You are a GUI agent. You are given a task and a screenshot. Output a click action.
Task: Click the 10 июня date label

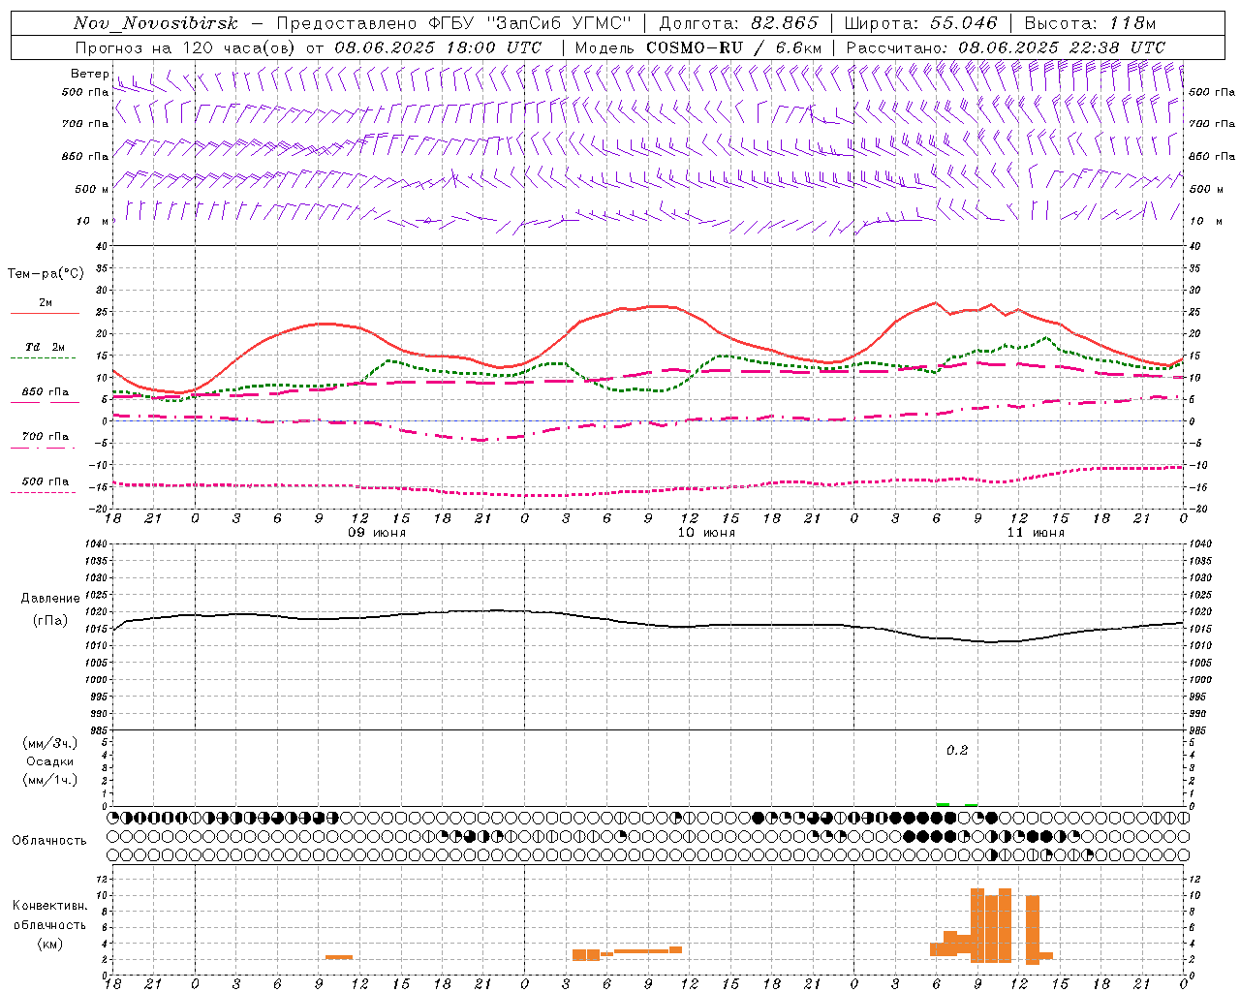(x=706, y=533)
